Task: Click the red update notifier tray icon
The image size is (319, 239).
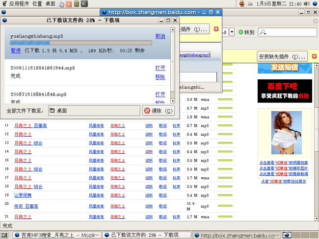Action: pyautogui.click(x=242, y=3)
